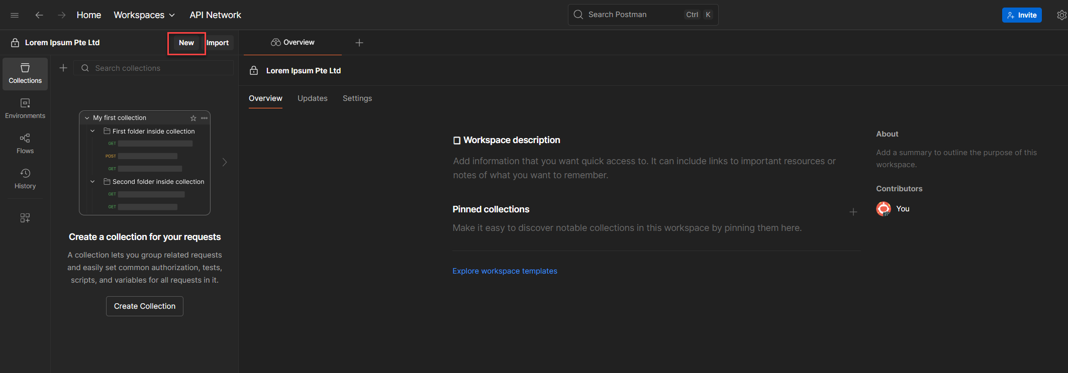The height and width of the screenshot is (373, 1068).
Task: Select the Overview tab in the tab bar
Action: pos(293,43)
